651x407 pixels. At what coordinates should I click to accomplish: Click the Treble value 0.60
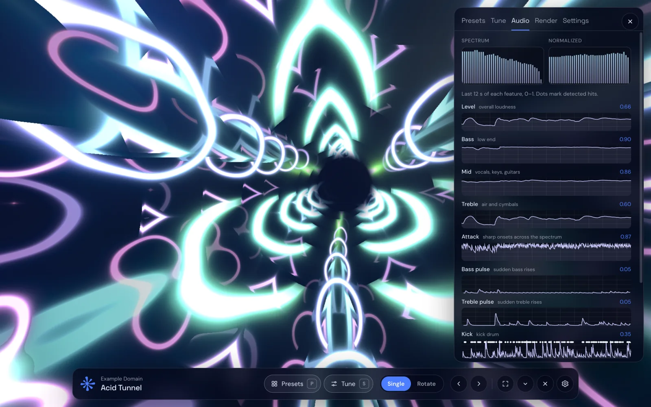coord(625,204)
